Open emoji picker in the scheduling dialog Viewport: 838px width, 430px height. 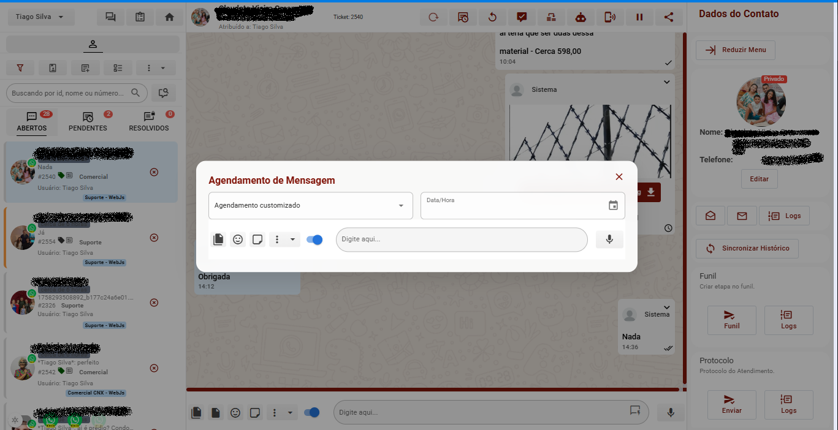point(238,240)
